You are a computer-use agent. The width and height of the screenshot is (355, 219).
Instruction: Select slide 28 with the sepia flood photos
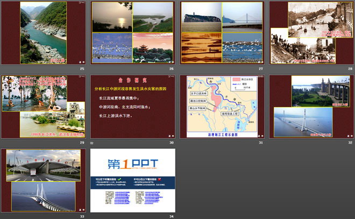point(311,33)
